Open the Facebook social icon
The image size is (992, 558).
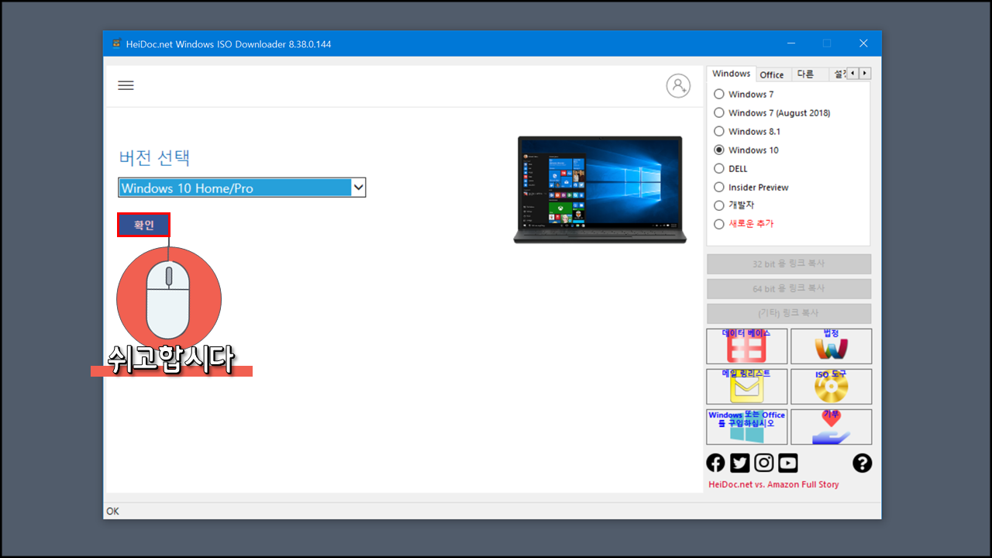pyautogui.click(x=715, y=463)
